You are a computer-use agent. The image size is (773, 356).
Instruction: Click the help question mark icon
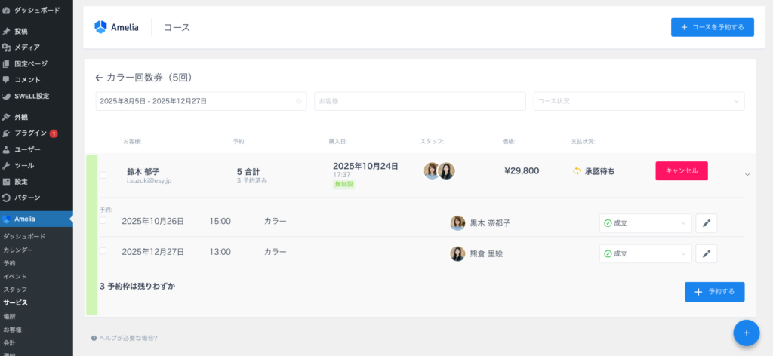[x=94, y=338]
